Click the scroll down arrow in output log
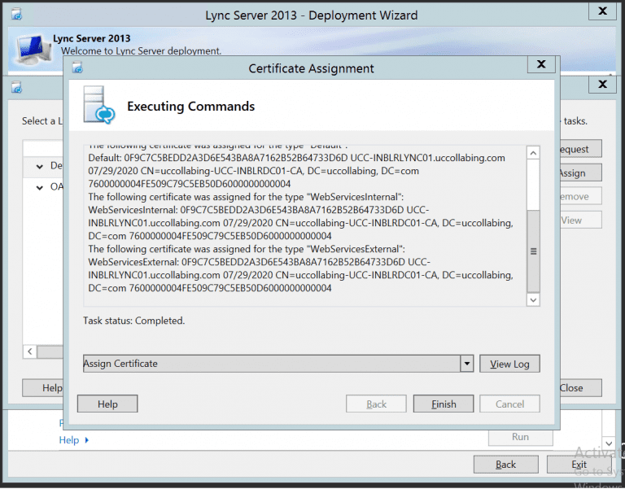625x489 pixels. coord(533,299)
